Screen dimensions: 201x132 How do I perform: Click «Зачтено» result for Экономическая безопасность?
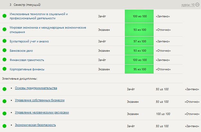(x=192, y=126)
